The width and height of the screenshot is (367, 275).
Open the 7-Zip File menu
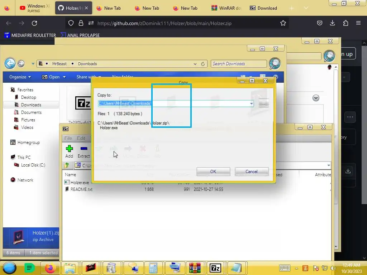tap(68, 138)
